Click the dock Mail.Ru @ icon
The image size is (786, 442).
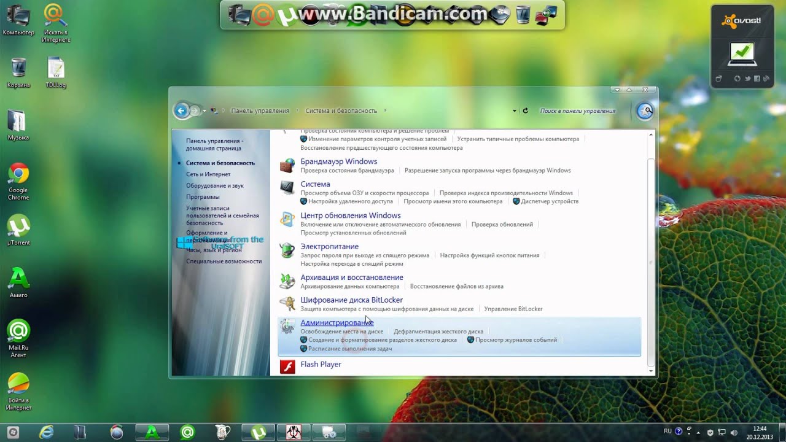263,14
